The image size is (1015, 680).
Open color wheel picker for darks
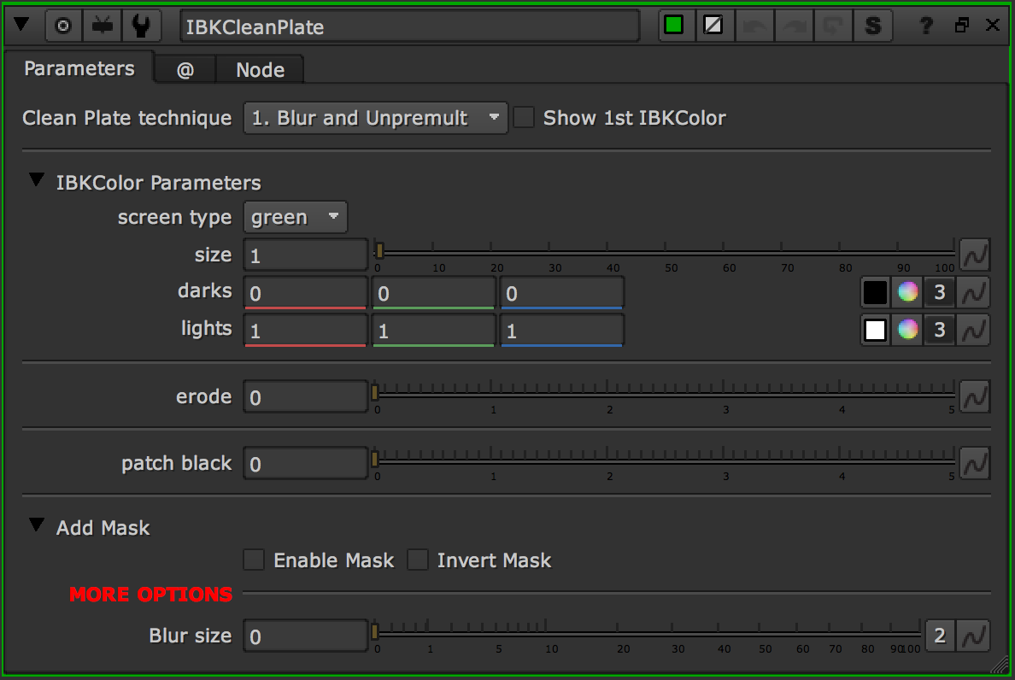tap(907, 292)
